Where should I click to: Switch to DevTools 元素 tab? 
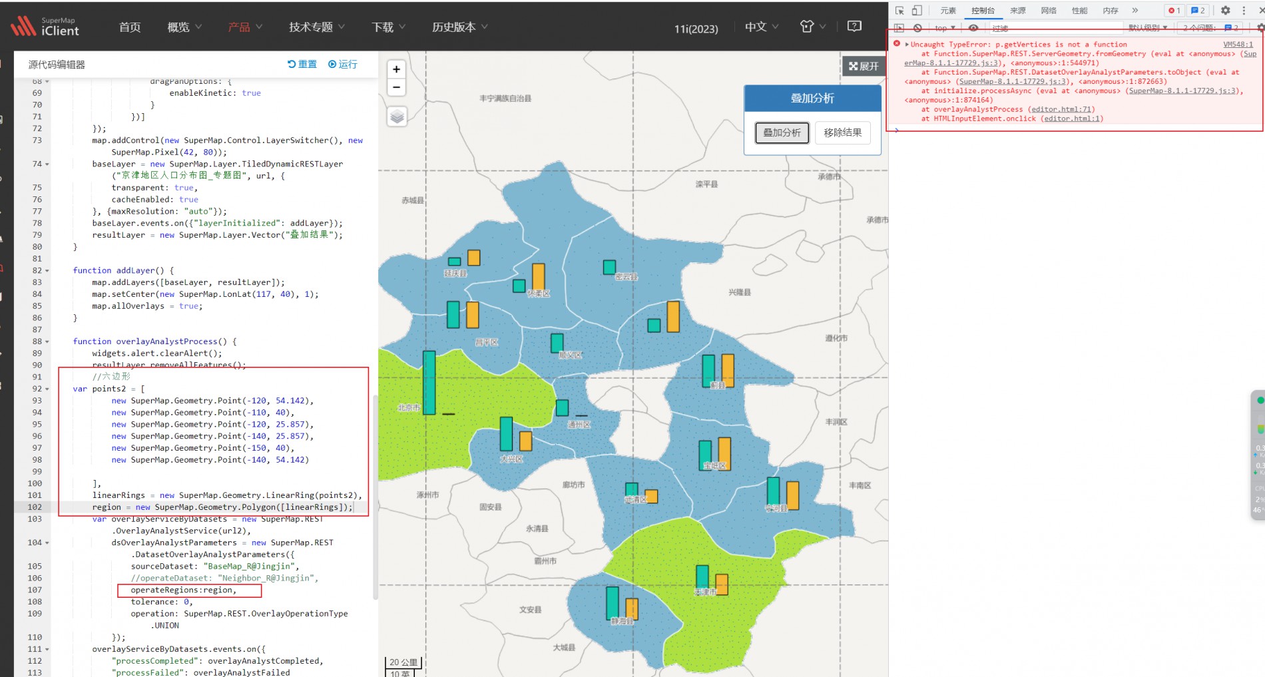(x=948, y=11)
